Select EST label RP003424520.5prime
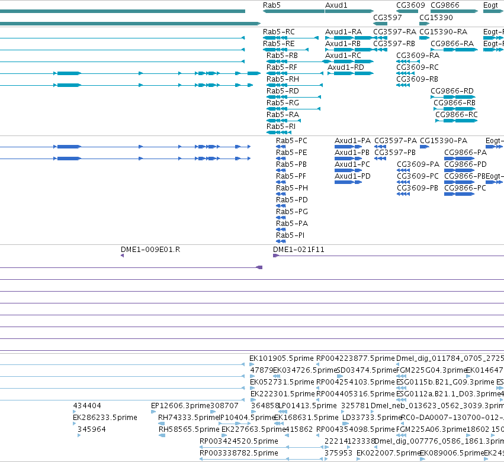The width and height of the screenshot is (504, 462). point(239,441)
